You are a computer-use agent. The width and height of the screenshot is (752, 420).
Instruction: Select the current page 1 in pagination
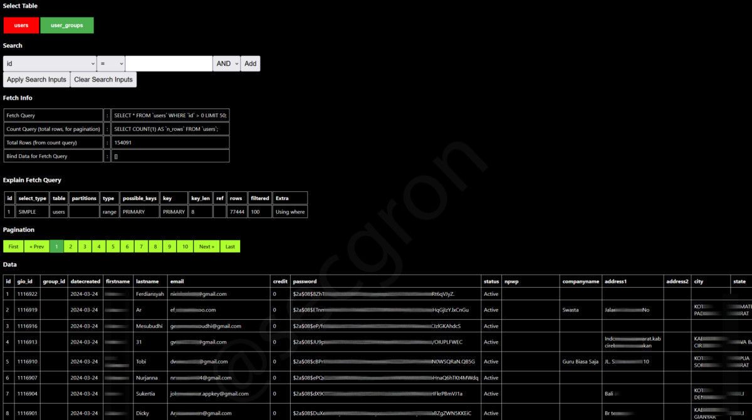coord(56,246)
